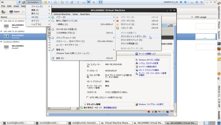The width and height of the screenshot is (221, 125).
Task: Click the yellow suspend bars menu icon
Action: 117,24
